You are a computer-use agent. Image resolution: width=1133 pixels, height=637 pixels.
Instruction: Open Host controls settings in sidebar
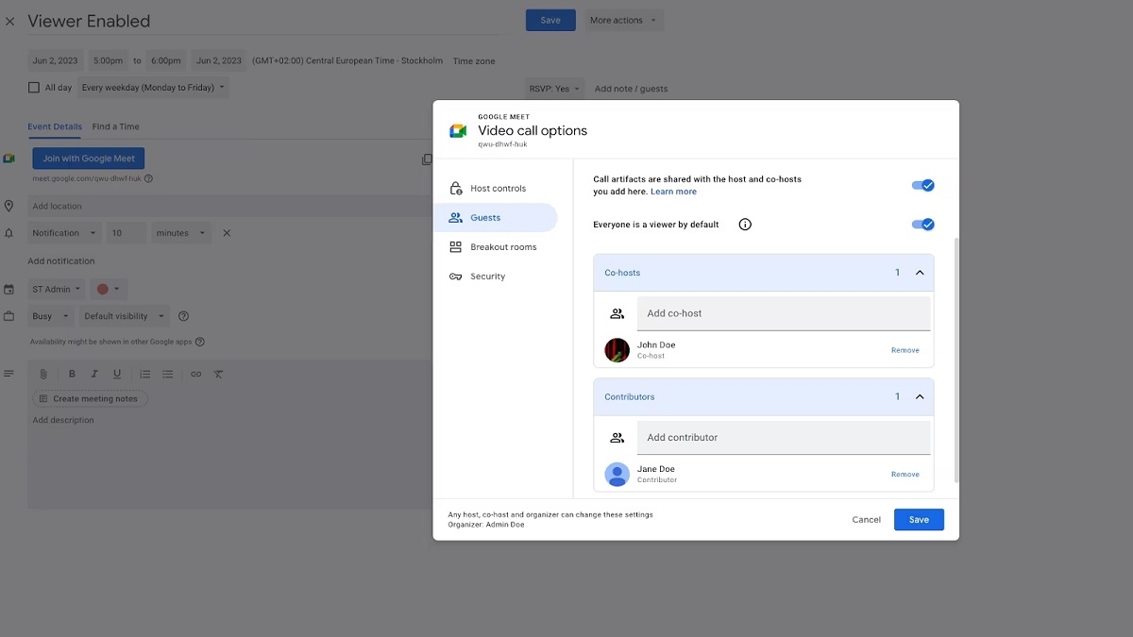[498, 188]
